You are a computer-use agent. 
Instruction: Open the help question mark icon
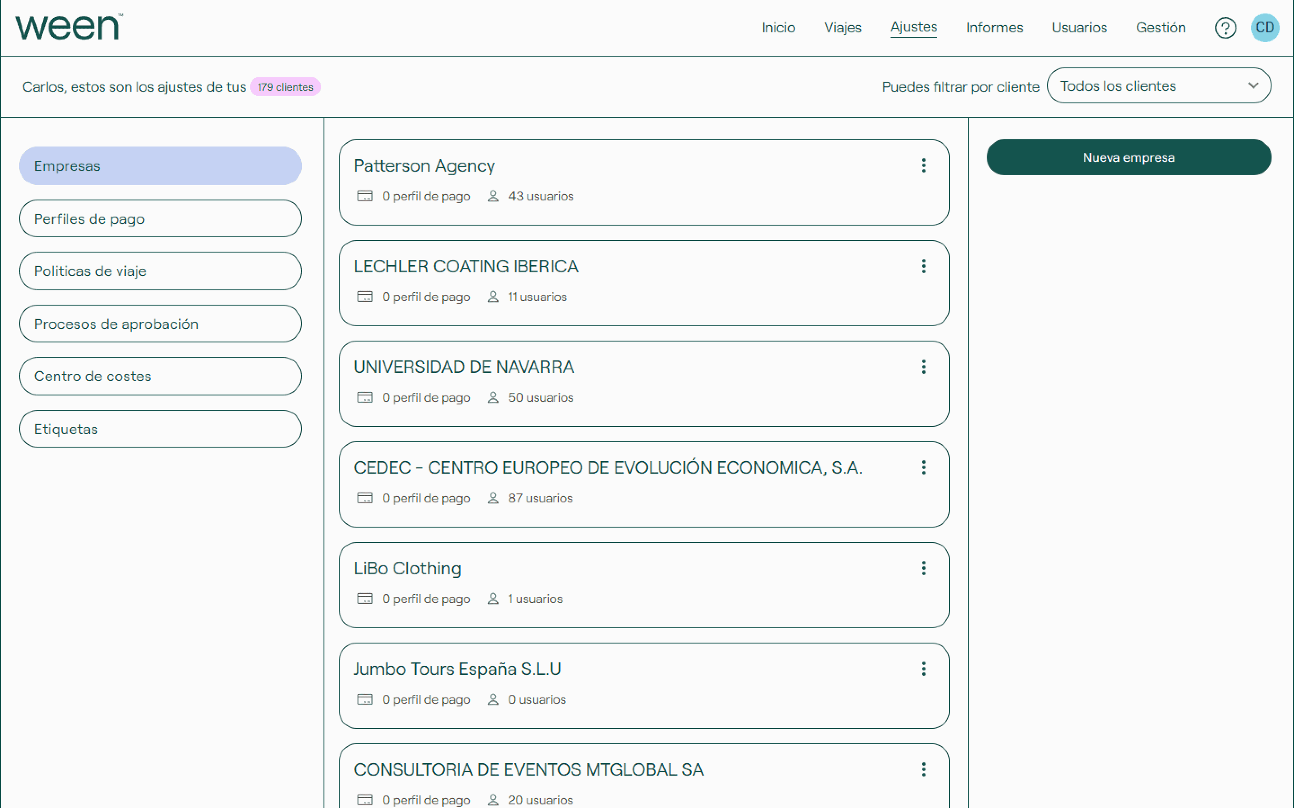point(1225,28)
